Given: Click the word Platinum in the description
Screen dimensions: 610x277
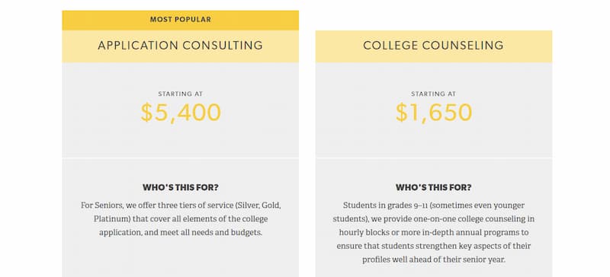Looking at the screenshot, I should 111,218.
